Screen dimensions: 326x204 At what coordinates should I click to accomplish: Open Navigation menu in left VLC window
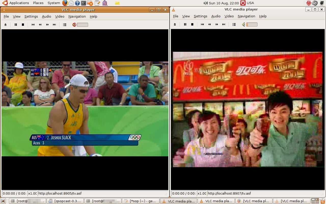tap(77, 16)
